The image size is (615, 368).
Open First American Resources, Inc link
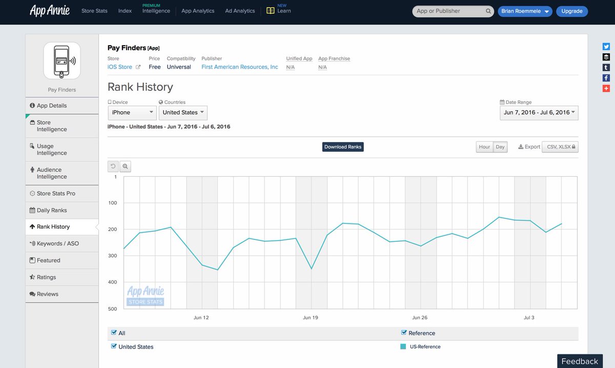pyautogui.click(x=240, y=67)
